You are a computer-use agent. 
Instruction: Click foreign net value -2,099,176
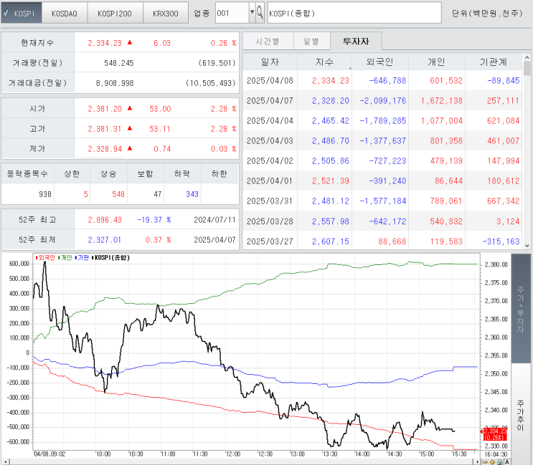383,101
